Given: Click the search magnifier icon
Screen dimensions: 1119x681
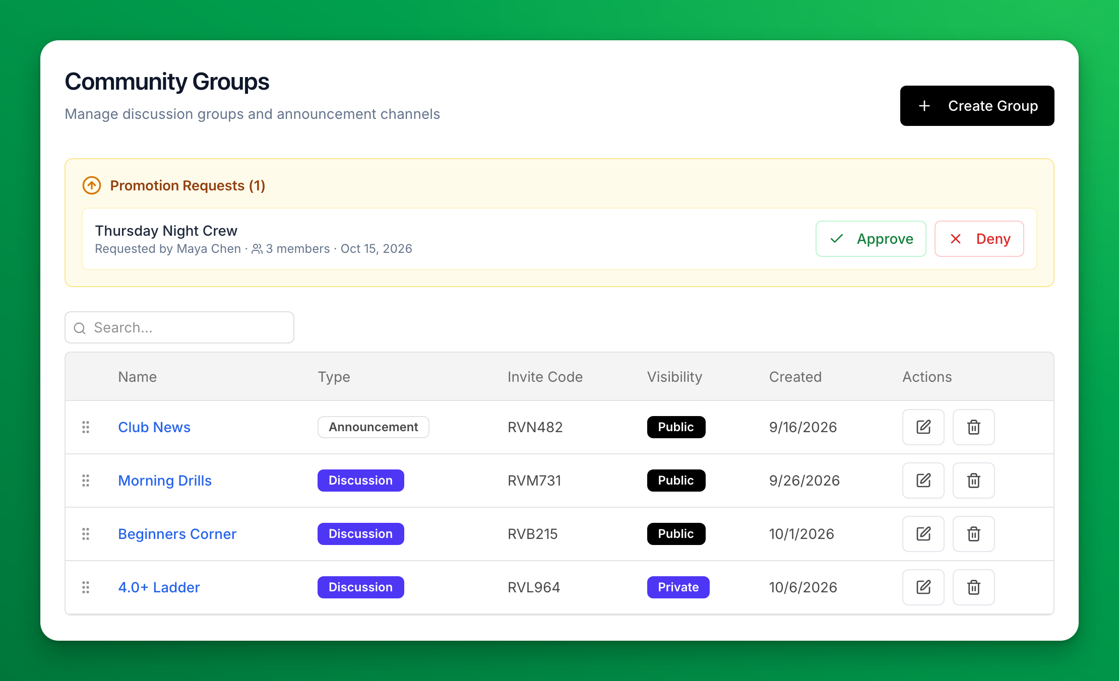Looking at the screenshot, I should [x=80, y=328].
